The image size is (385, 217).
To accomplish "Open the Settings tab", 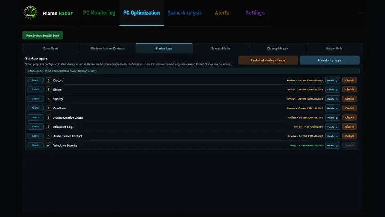I will click(255, 13).
